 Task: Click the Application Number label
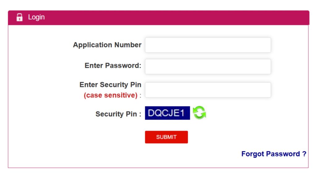pos(107,45)
